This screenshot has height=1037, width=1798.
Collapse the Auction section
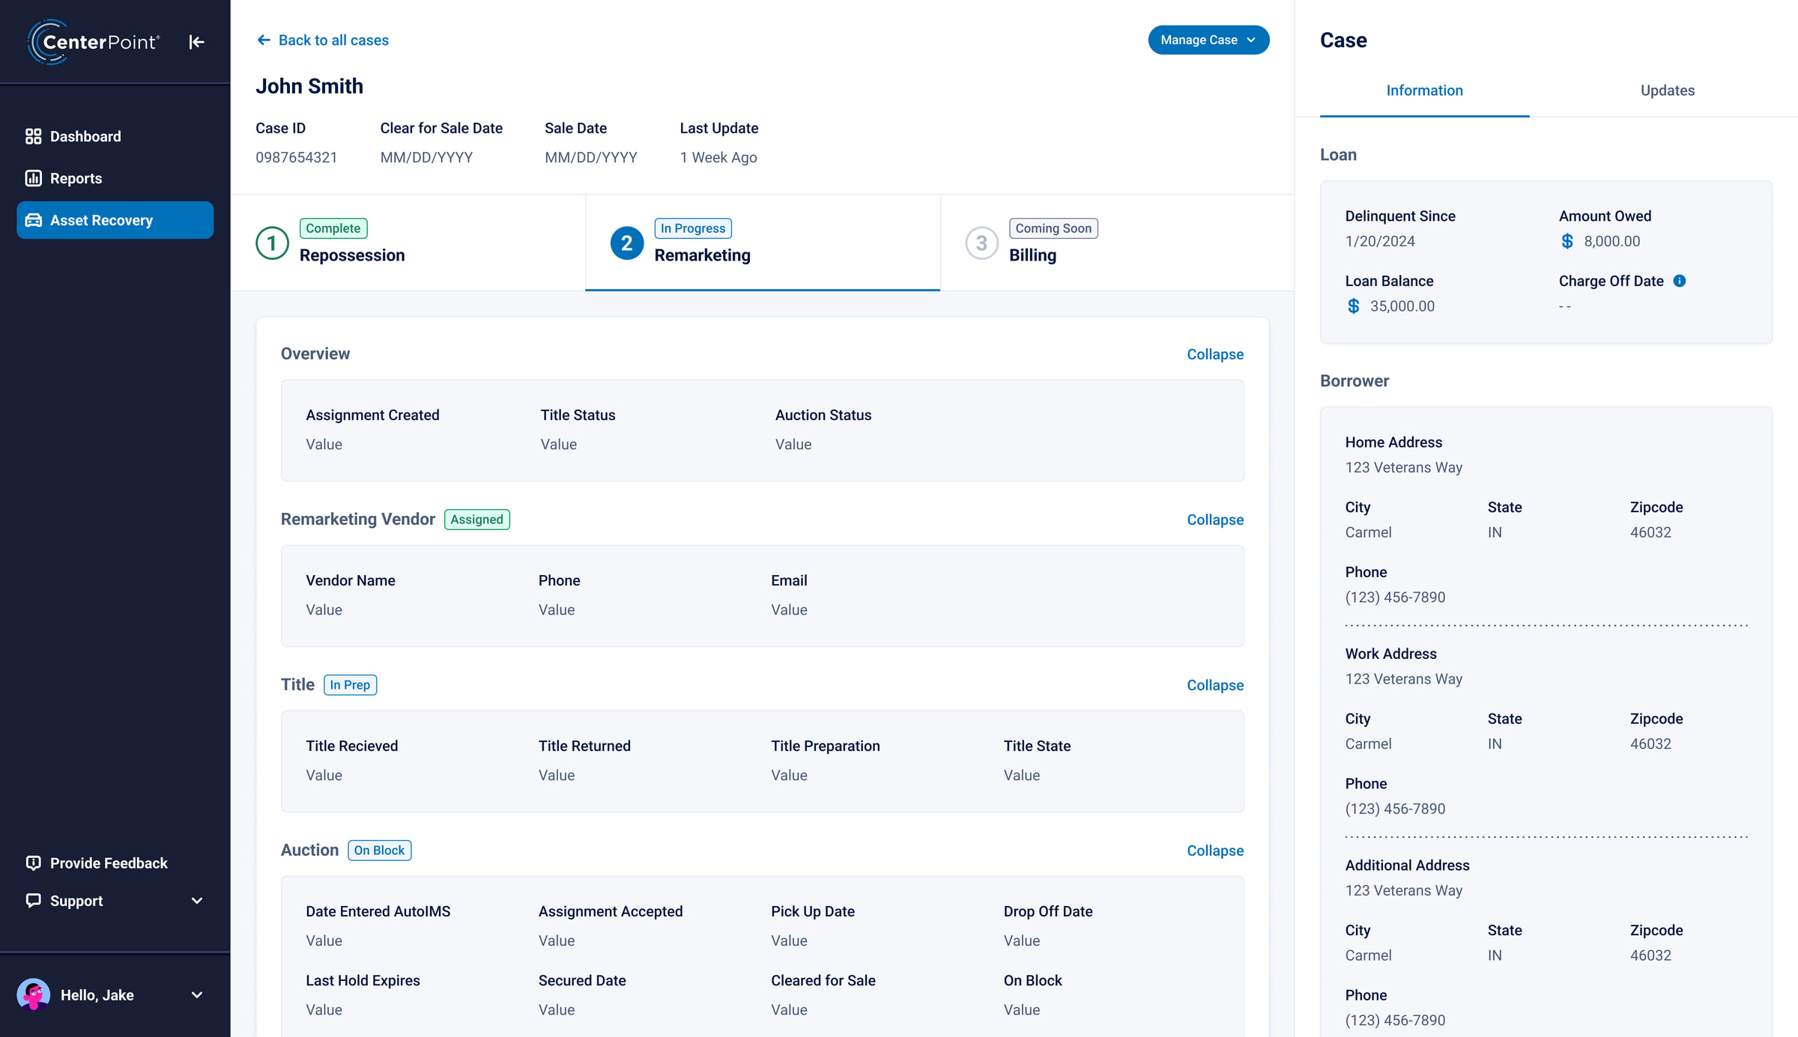pos(1214,851)
